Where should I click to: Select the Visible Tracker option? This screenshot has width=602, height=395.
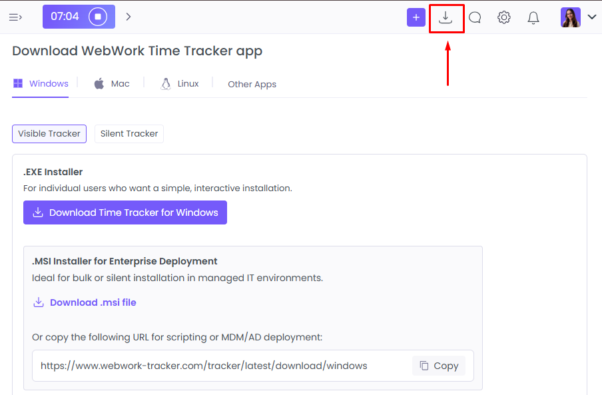[x=49, y=133]
